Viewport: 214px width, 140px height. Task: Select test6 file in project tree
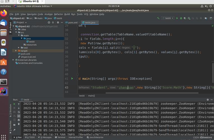coord(30,41)
